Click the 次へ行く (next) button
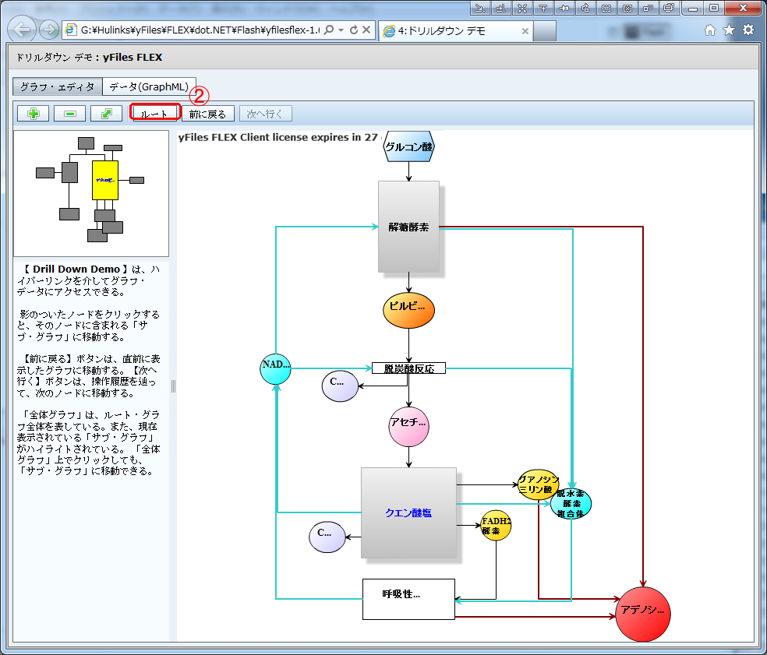This screenshot has width=767, height=655. (265, 114)
